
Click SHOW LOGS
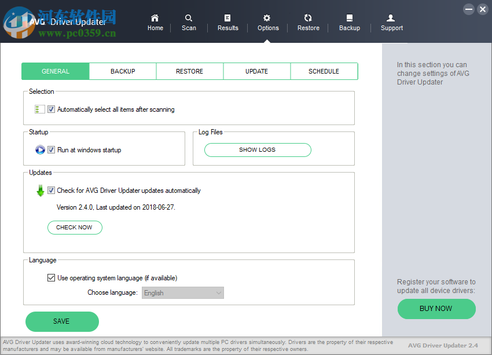click(x=257, y=149)
